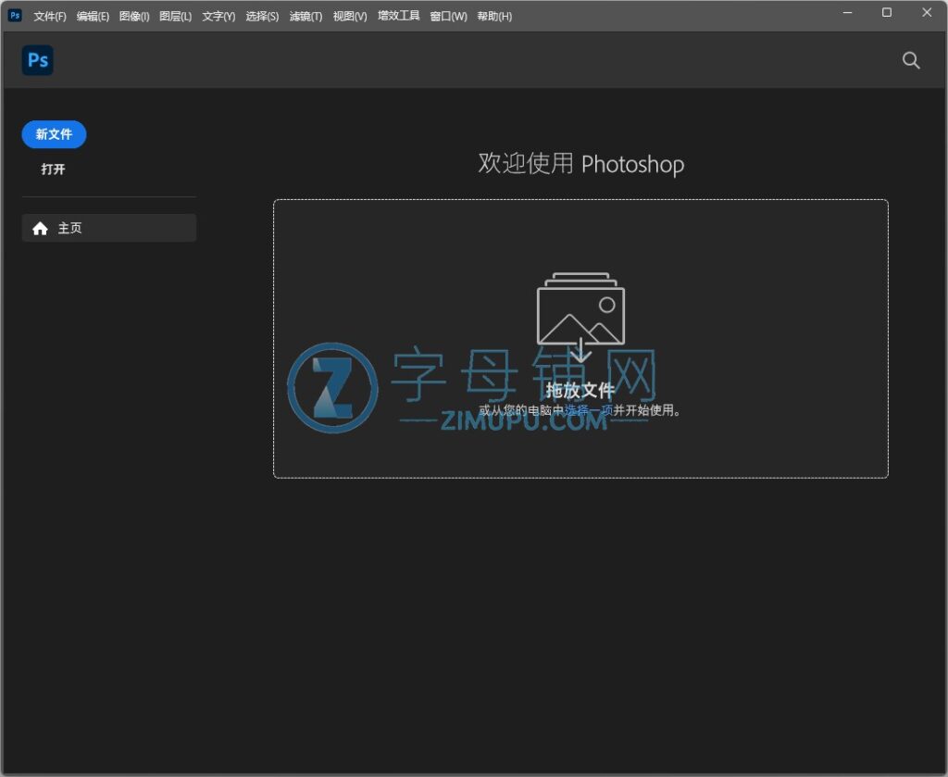Open the 滤镜(T) menu
Image resolution: width=948 pixels, height=777 pixels.
coord(306,17)
